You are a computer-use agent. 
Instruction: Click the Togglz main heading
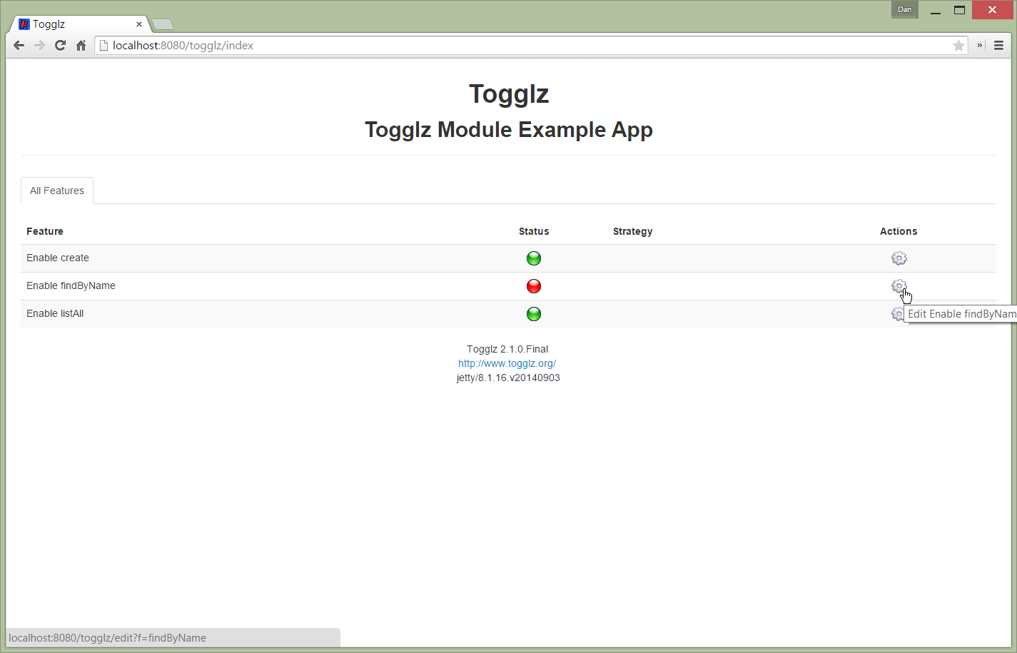click(509, 93)
